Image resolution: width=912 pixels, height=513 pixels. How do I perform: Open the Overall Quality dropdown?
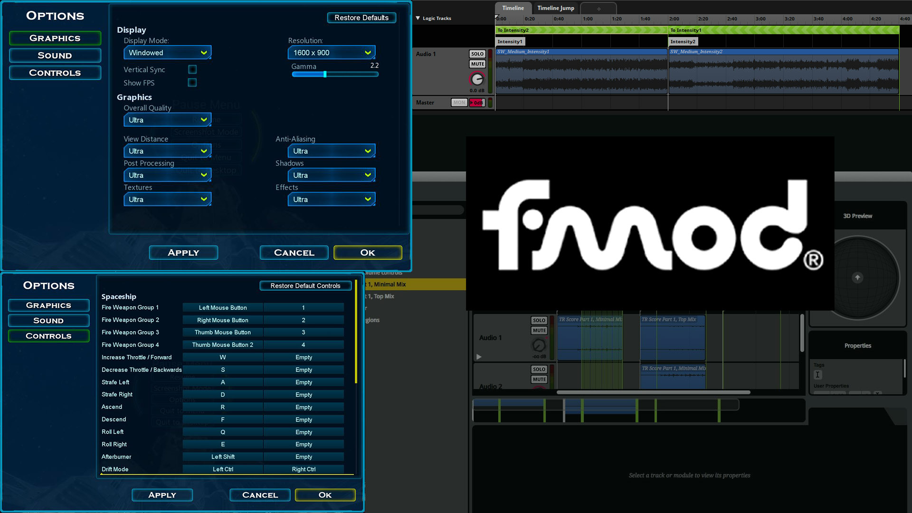pyautogui.click(x=167, y=120)
